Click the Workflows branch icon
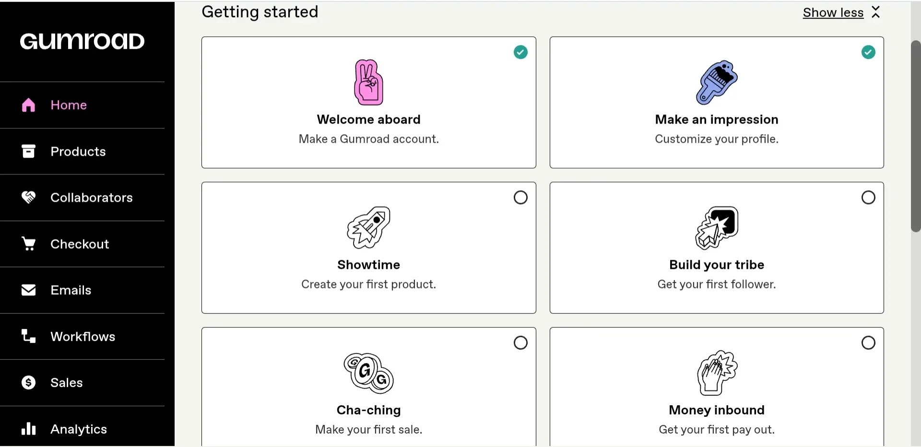The width and height of the screenshot is (921, 447). point(27,336)
